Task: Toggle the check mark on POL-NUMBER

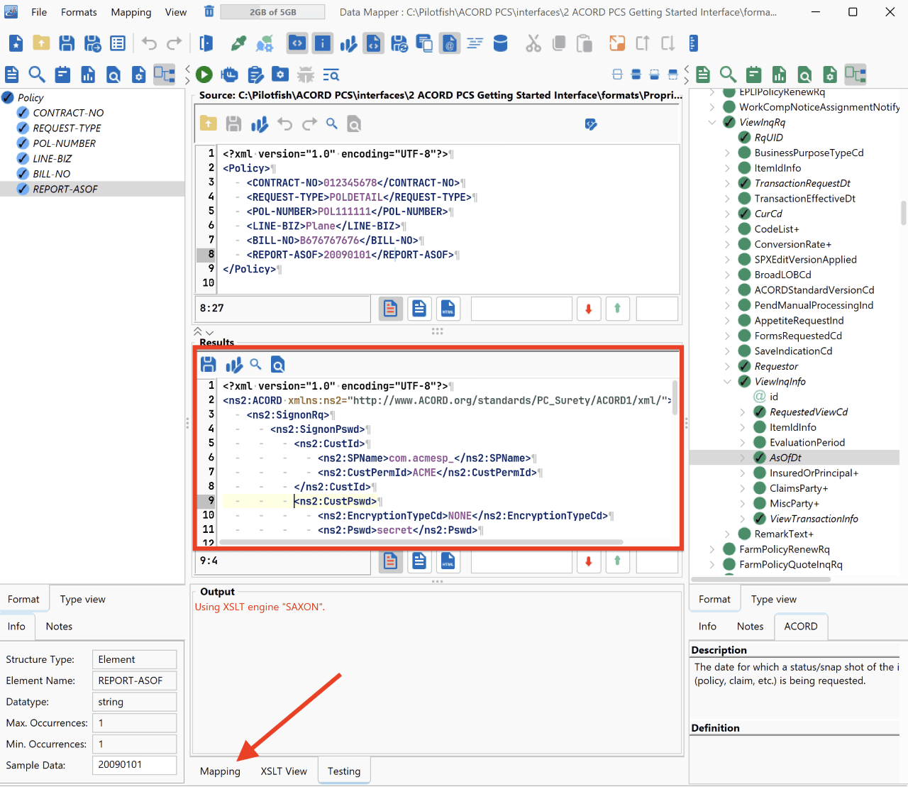Action: [23, 143]
